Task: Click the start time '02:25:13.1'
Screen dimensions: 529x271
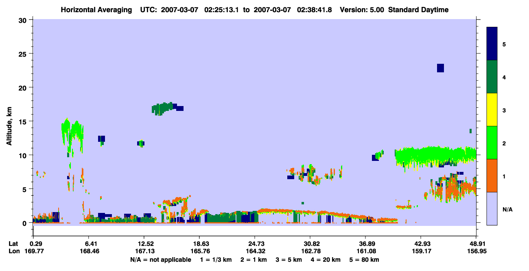Action: click(222, 10)
